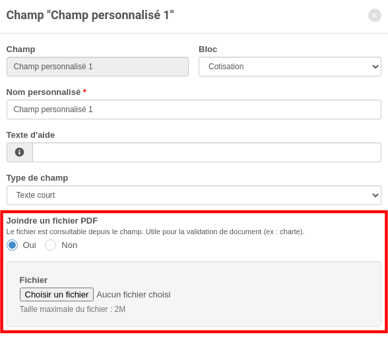Open the Bloc dropdown showing Cotisation

[x=290, y=67]
